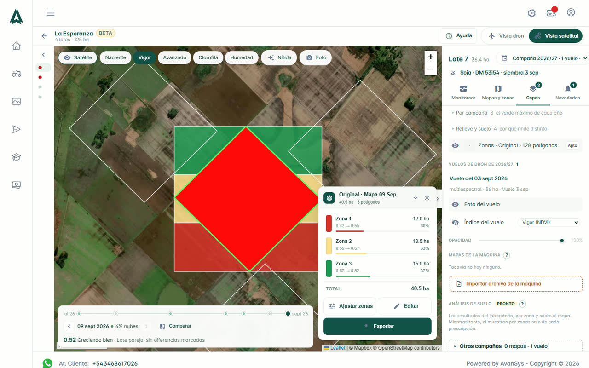Open Campaña 2026/27 dropdown
The image size is (589, 368).
click(544, 58)
